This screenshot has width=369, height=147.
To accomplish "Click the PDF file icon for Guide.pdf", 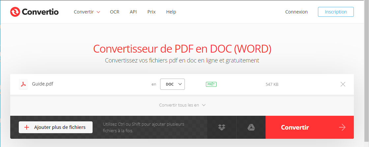I will [23, 84].
